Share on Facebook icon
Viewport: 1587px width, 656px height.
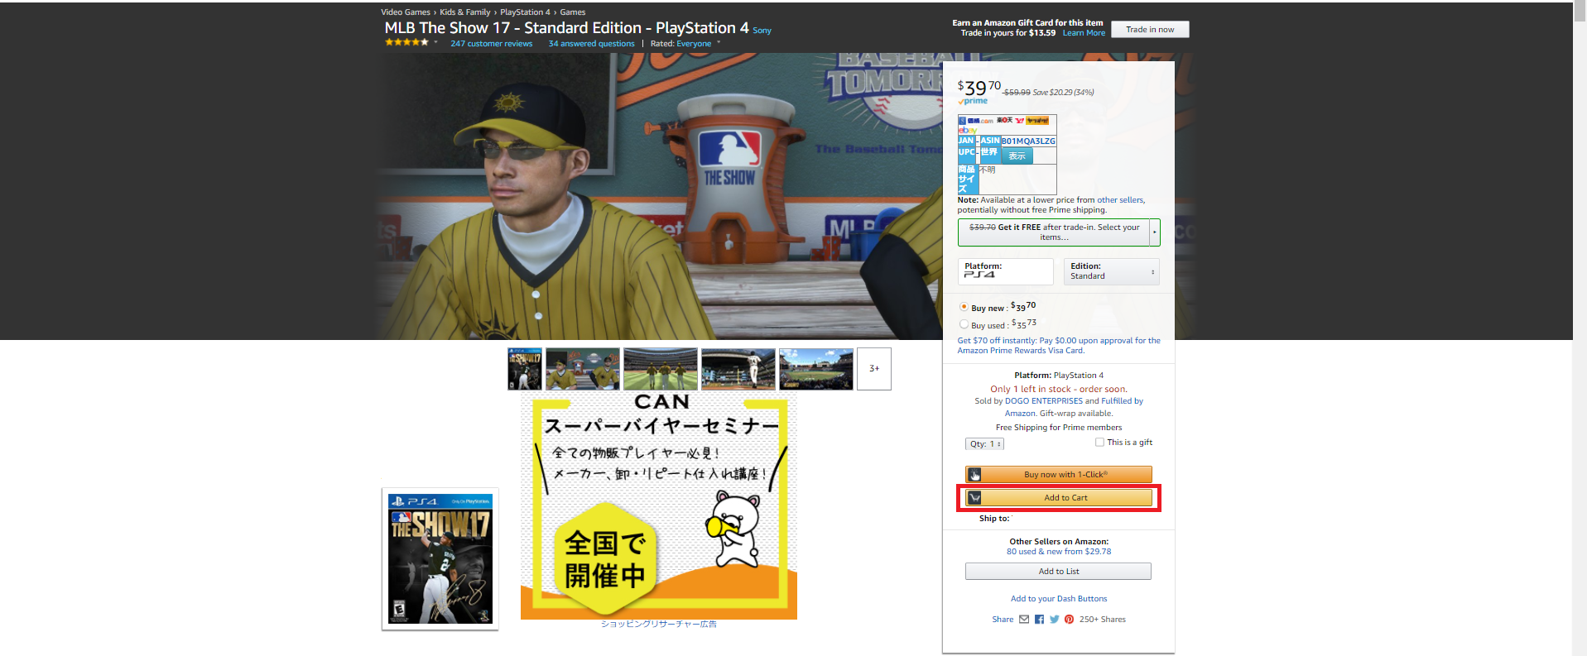coord(1039,620)
